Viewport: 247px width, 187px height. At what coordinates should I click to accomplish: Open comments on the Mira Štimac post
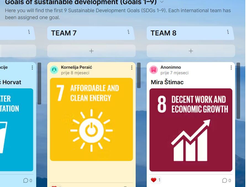click(227, 180)
